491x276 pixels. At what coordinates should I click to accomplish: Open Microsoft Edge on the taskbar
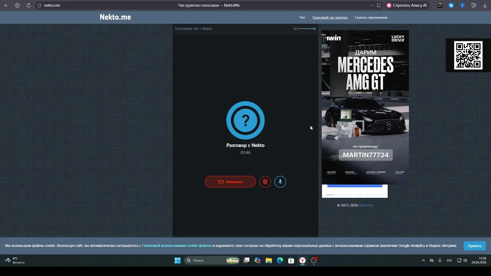pos(280,261)
